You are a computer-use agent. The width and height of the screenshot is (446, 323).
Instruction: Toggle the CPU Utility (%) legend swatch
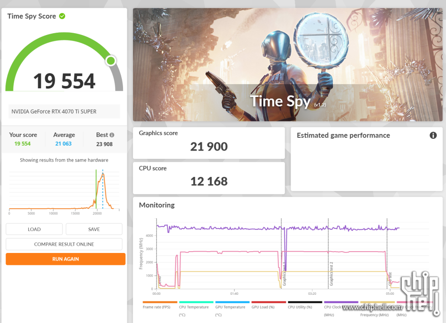click(x=305, y=302)
